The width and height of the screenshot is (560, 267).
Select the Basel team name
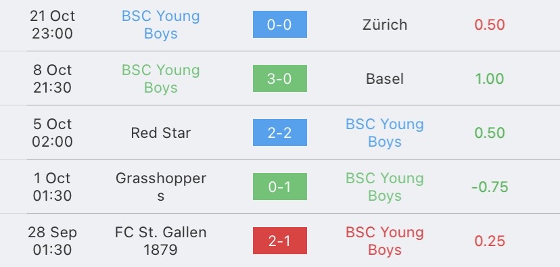click(385, 79)
